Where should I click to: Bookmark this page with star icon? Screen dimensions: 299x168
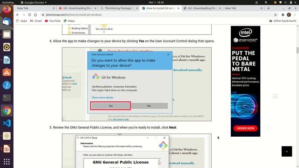(275, 14)
